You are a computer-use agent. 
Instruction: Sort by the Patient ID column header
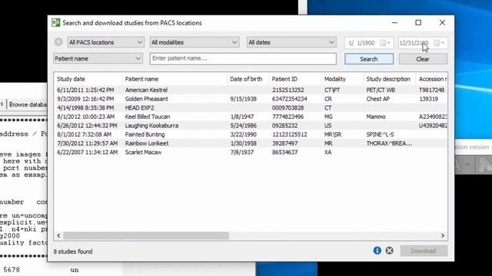pos(295,79)
